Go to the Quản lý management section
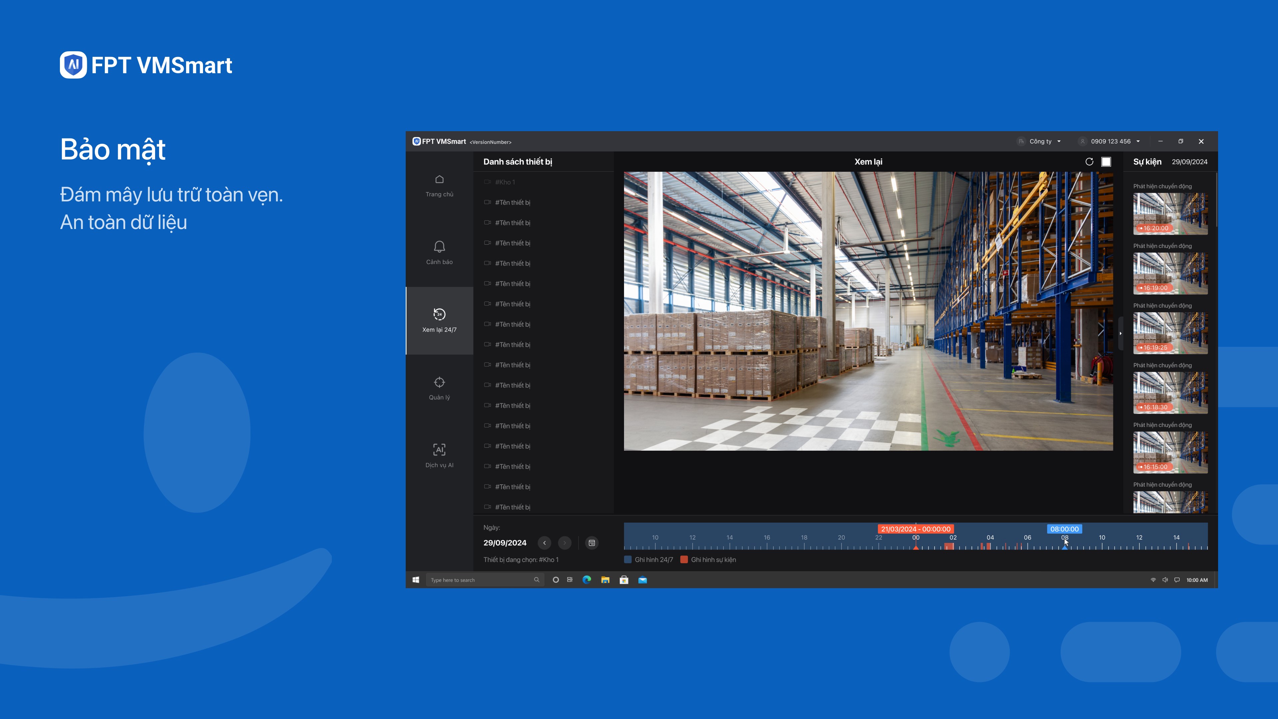 [439, 388]
